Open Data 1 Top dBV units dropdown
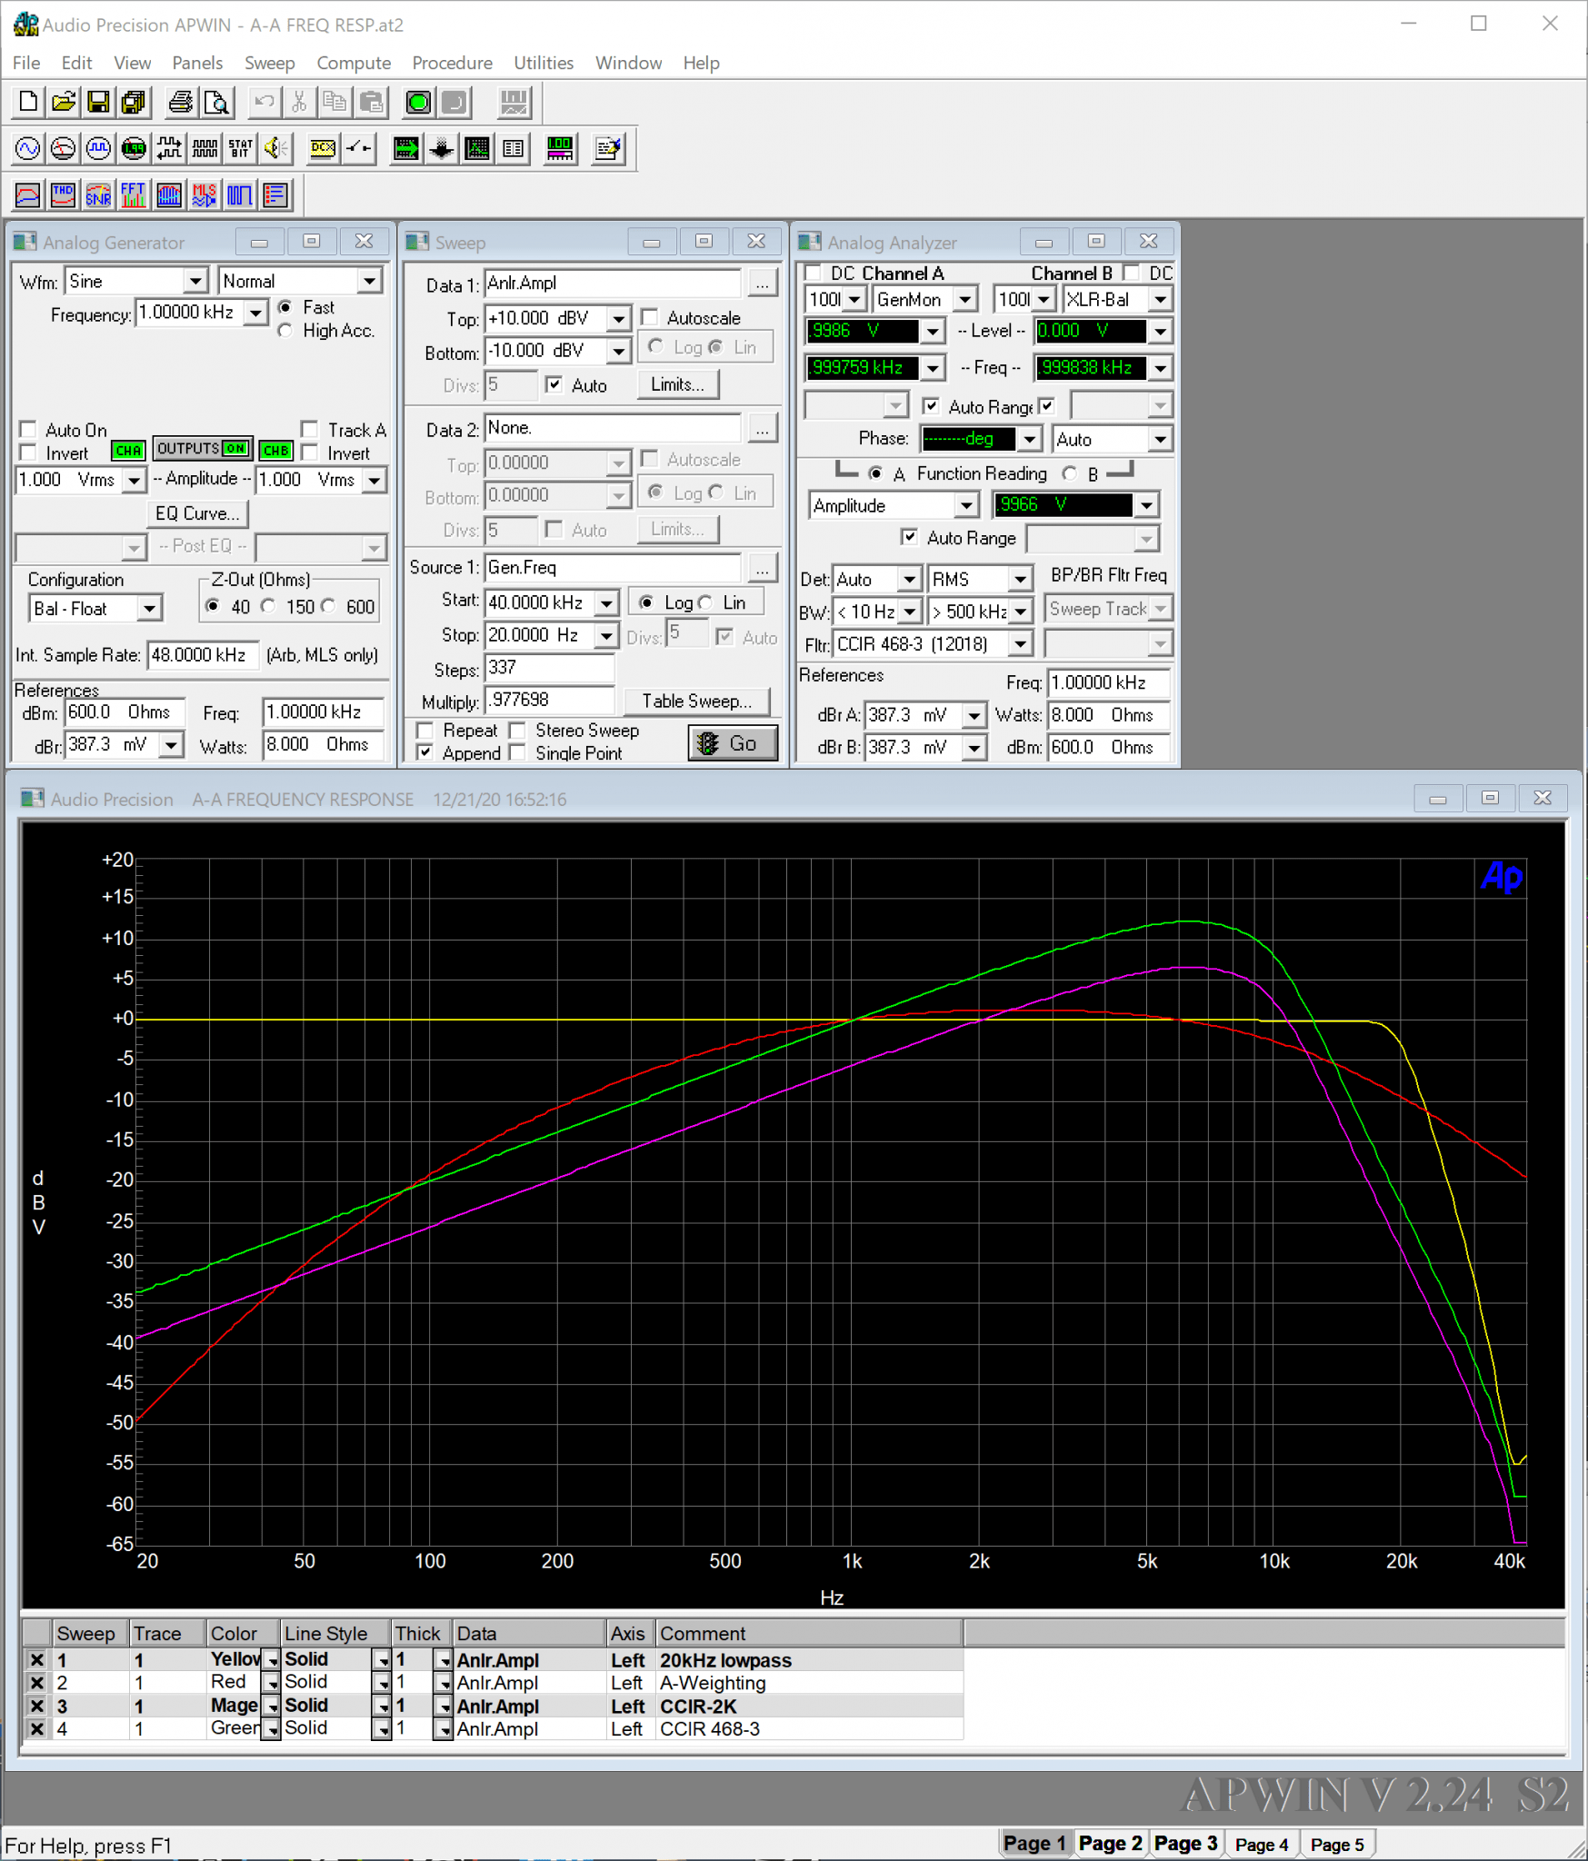This screenshot has height=1861, width=1588. click(x=618, y=319)
